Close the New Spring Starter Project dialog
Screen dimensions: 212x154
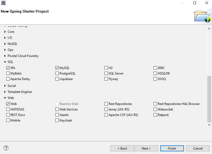pos(207,3)
